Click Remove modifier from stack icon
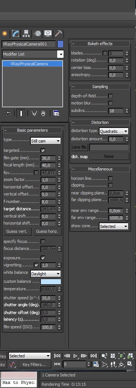136x388 pixels. [x=43, y=113]
